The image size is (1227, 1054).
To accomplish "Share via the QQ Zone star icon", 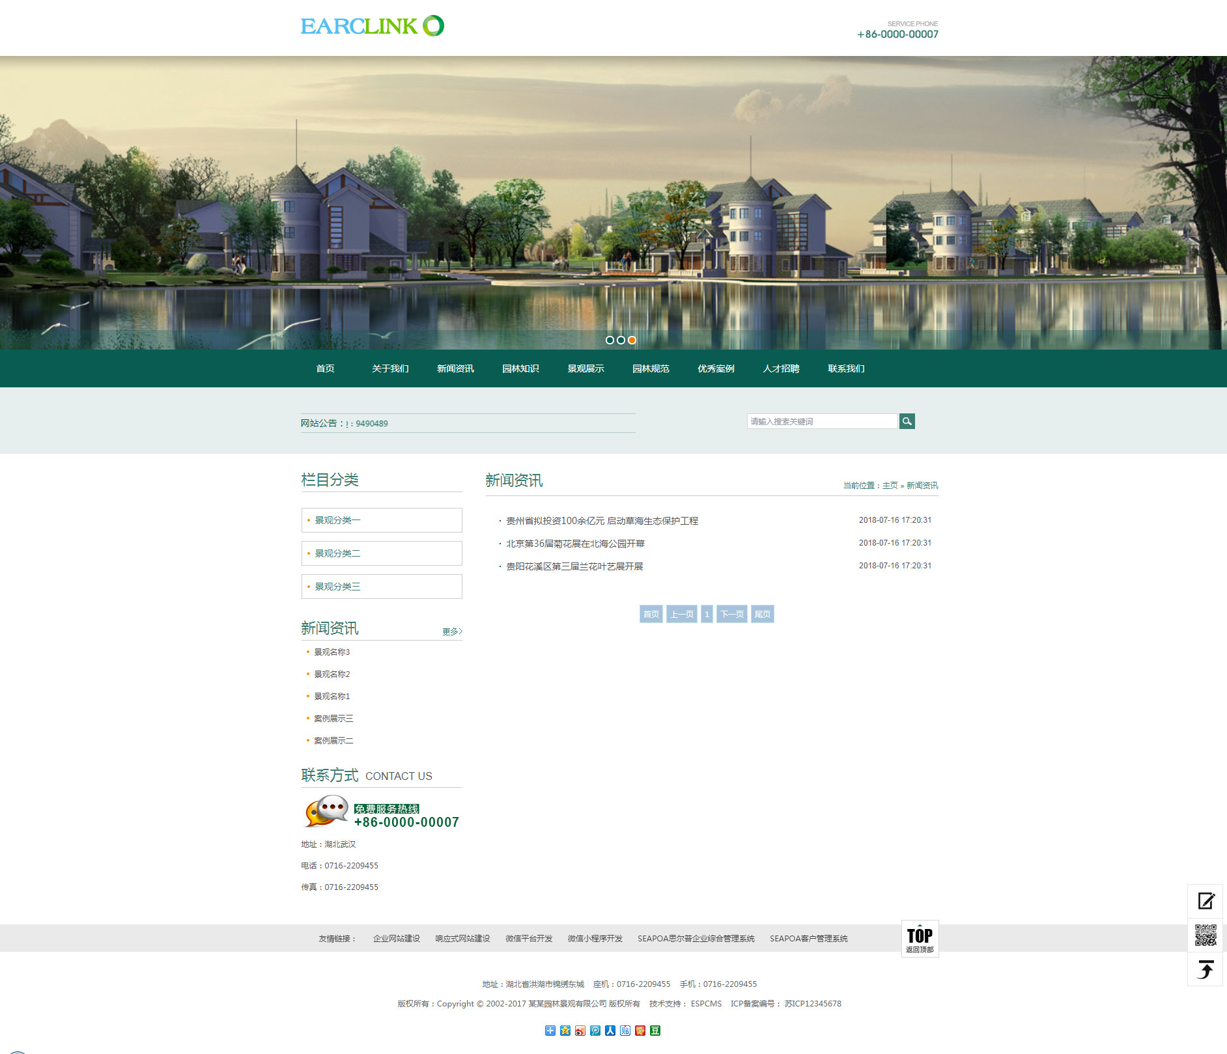I will pyautogui.click(x=565, y=1031).
